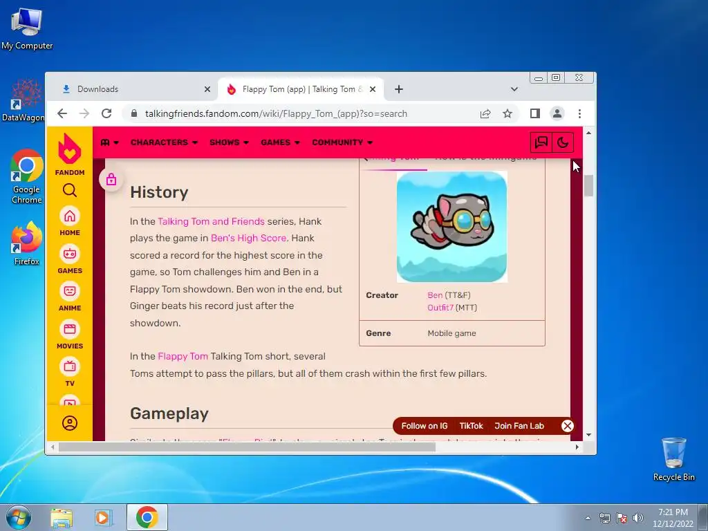Image resolution: width=708 pixels, height=531 pixels.
Task: Open Ben creator link in infobox
Action: coord(435,295)
